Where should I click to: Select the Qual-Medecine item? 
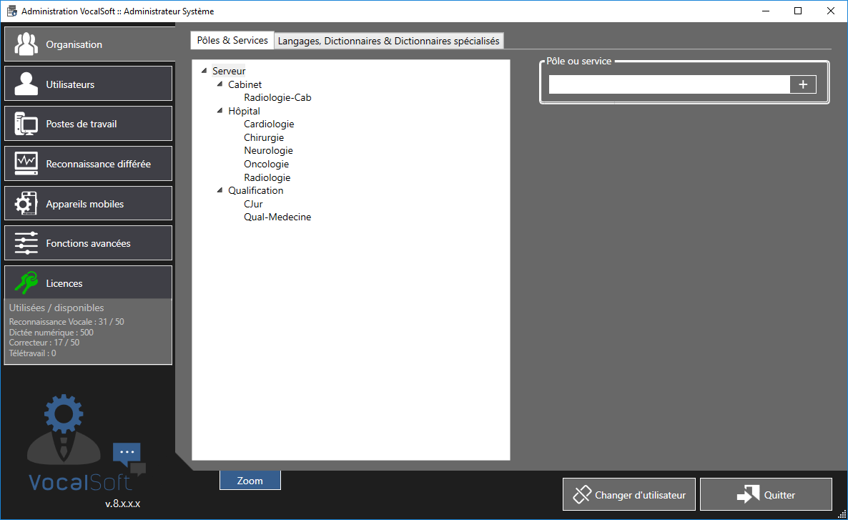(x=277, y=217)
